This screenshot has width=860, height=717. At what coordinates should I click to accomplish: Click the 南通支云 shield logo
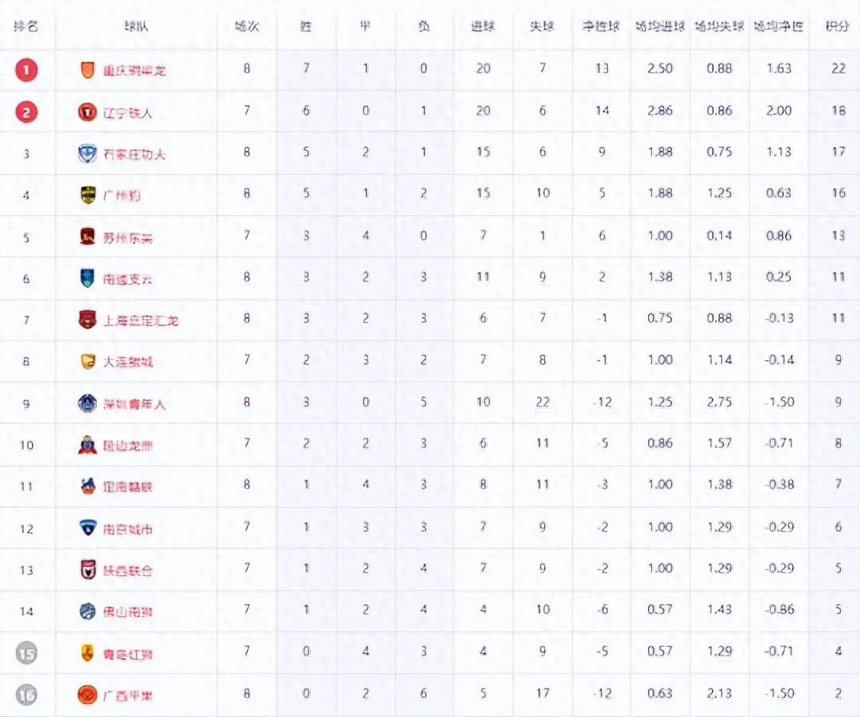click(x=88, y=278)
